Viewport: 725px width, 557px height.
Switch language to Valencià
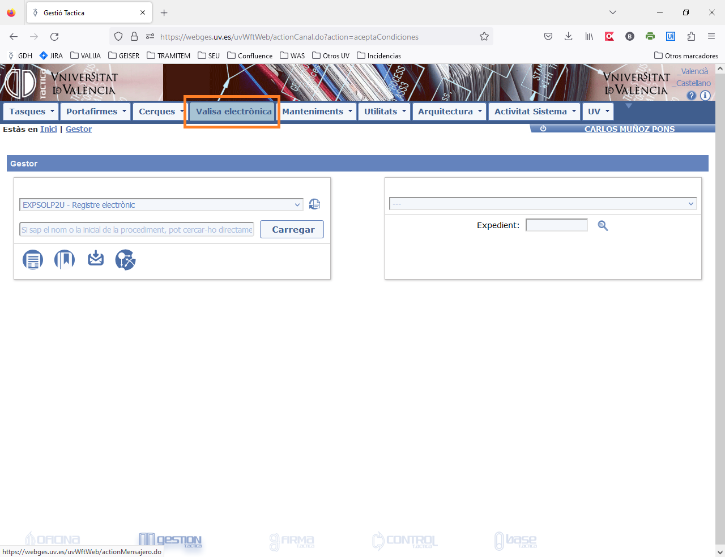coord(693,71)
